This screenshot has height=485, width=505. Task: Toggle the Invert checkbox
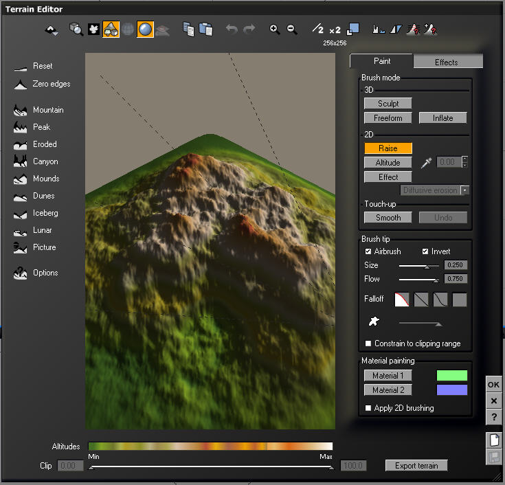[x=425, y=251]
